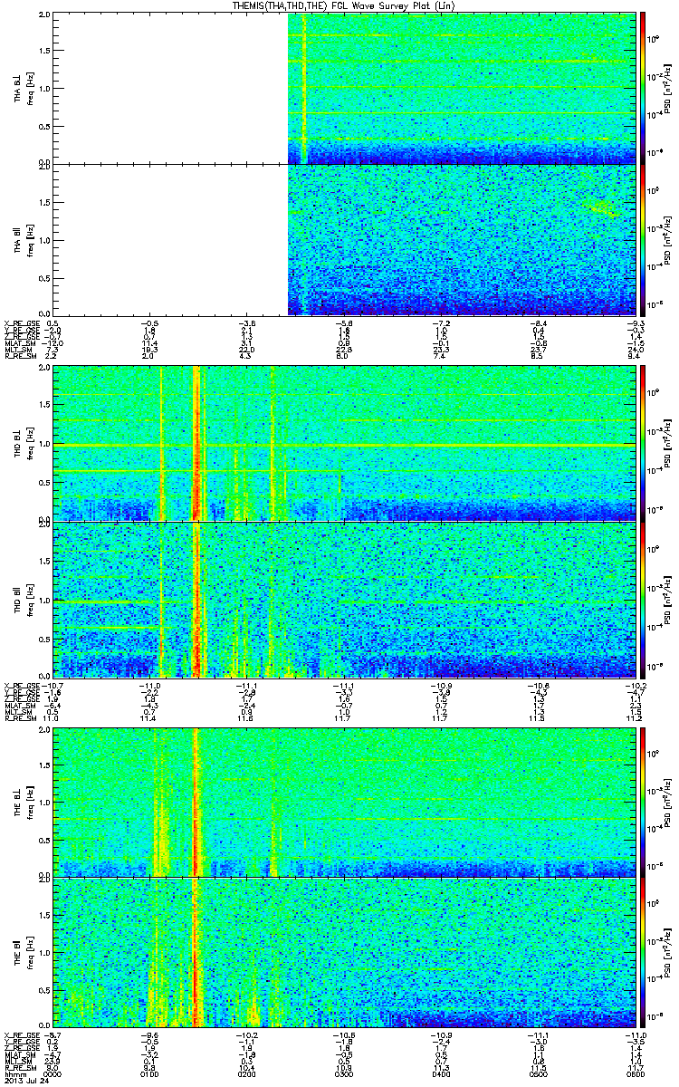Click the 'THE BII freq [Hz]' axis label
Screen dimensions: 679x1087
(x=22, y=953)
